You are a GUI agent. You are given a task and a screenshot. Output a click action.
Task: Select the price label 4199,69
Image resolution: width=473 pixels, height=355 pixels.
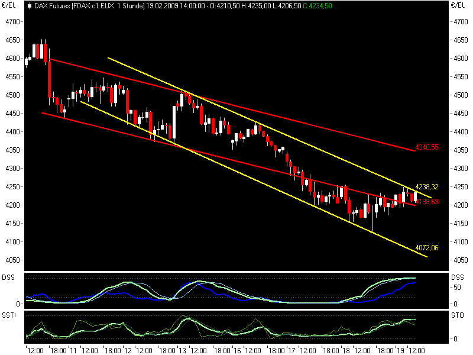(x=427, y=201)
